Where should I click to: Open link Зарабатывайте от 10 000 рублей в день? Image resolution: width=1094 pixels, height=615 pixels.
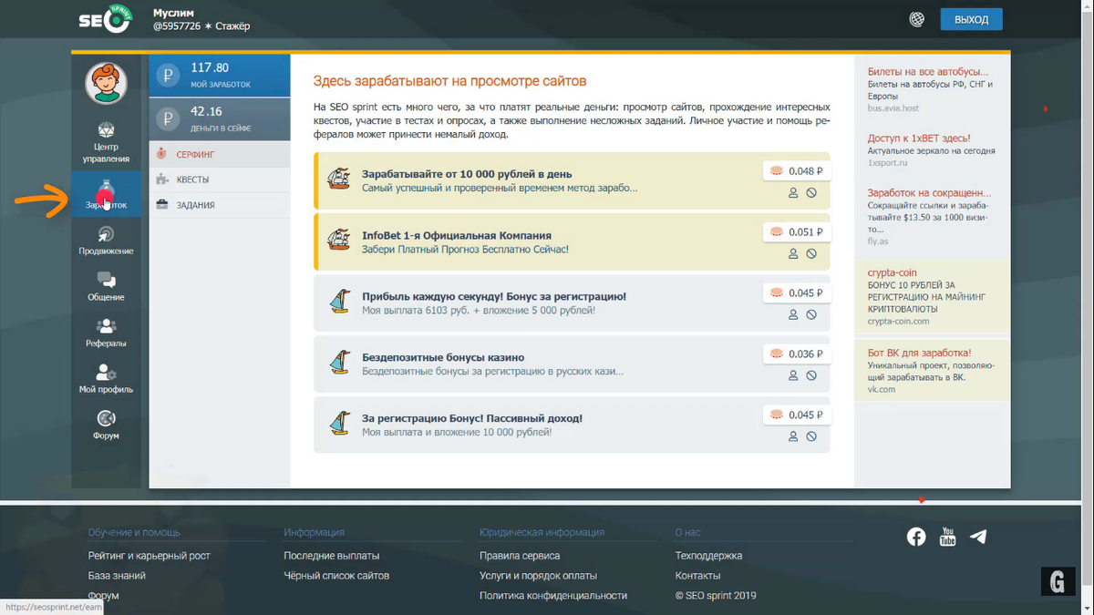point(467,174)
